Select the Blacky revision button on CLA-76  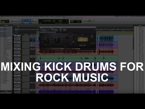[78, 49]
